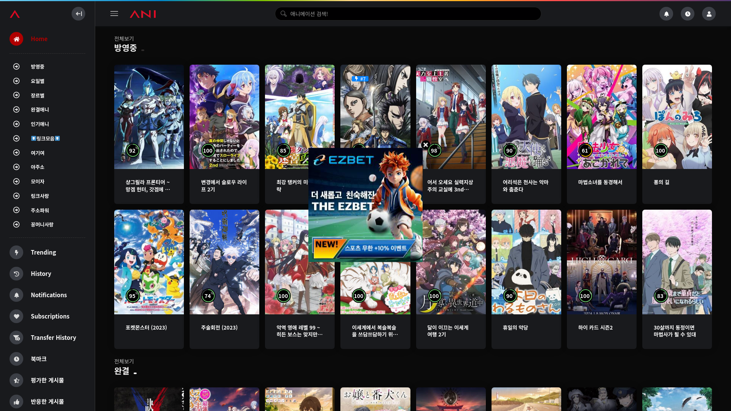Click the arrow icon next to 요일별
Viewport: 731px width, 411px height.
coord(16,81)
